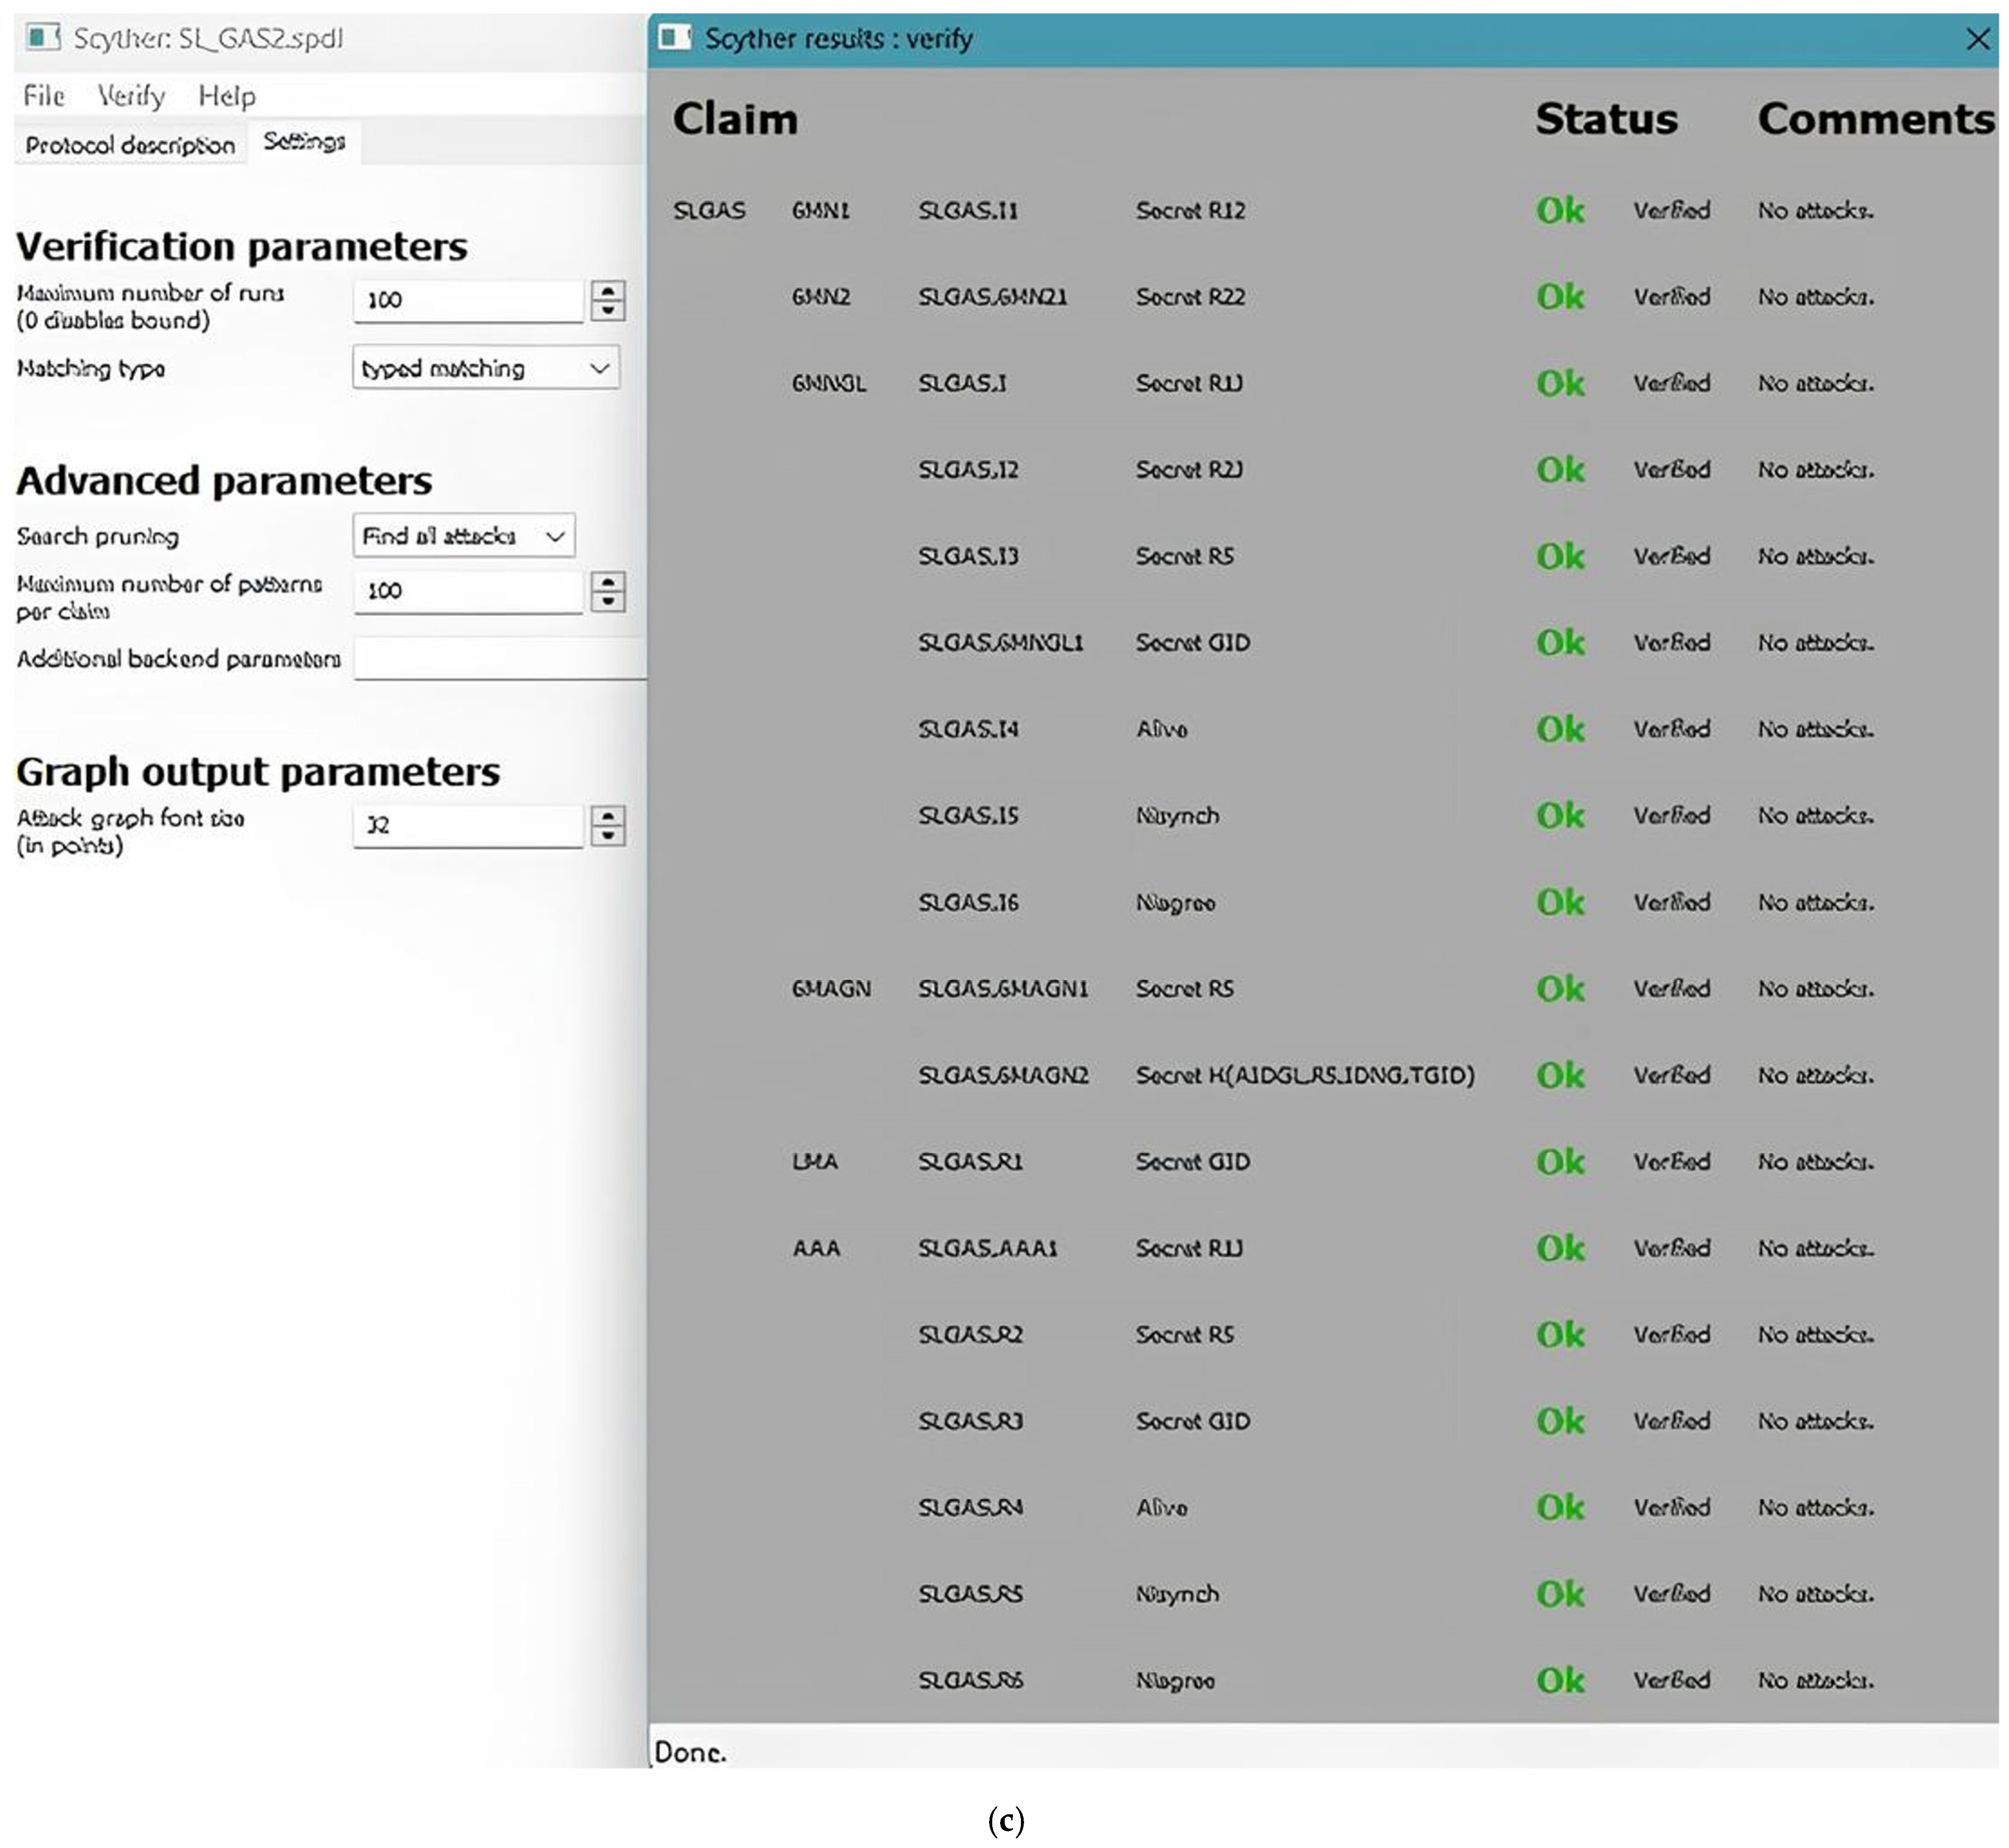The image size is (2009, 1848).
Task: Decrease maximum patterns per claim spinner
Action: pos(607,601)
